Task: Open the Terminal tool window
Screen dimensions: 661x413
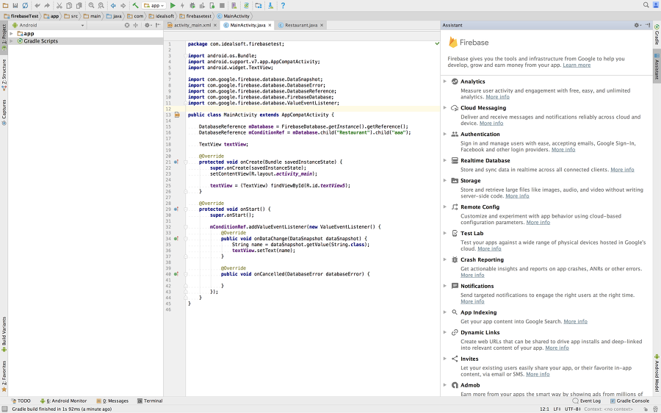Action: 150,401
